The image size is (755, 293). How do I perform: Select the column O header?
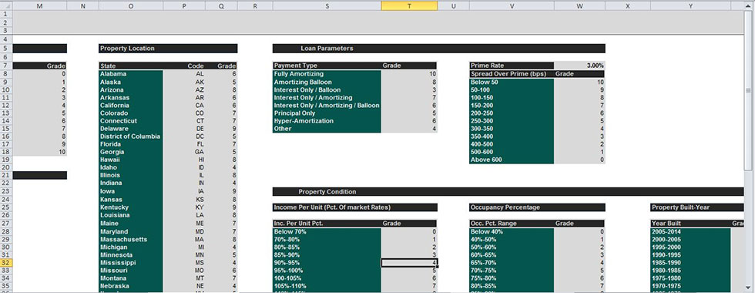[131, 5]
